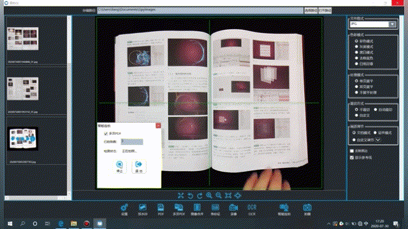Toggle the multi-page PDF checkbox in the dialog

click(x=106, y=134)
